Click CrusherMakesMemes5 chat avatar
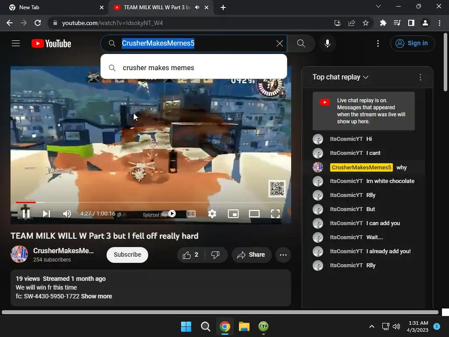 (318, 167)
